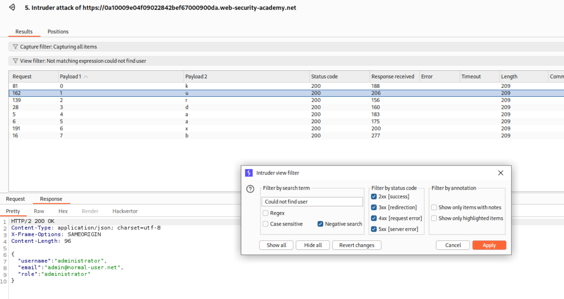Open the Hackvertor tab

tap(125, 211)
